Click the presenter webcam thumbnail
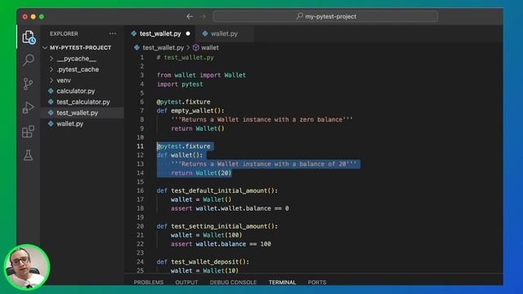 [x=27, y=267]
